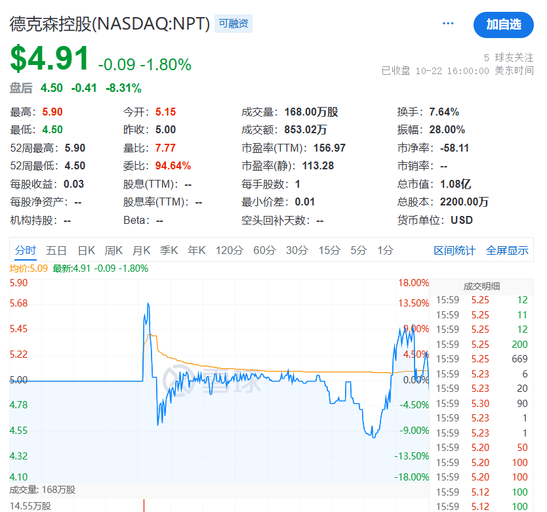This screenshot has height=512, width=547.
Task: Click the stock title 德克森控股(NASDAQ:NPT)
Action: click(110, 24)
